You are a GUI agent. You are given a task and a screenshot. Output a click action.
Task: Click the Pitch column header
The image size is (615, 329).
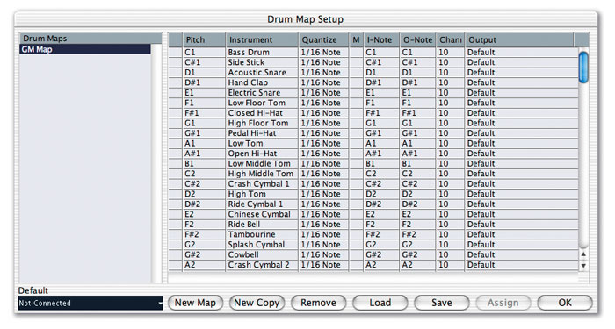[204, 40]
